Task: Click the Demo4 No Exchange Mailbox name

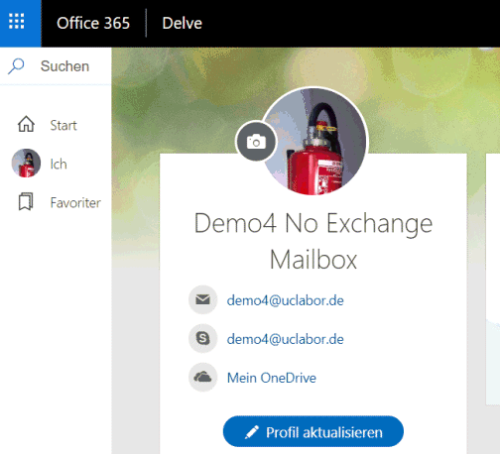Action: [x=313, y=241]
